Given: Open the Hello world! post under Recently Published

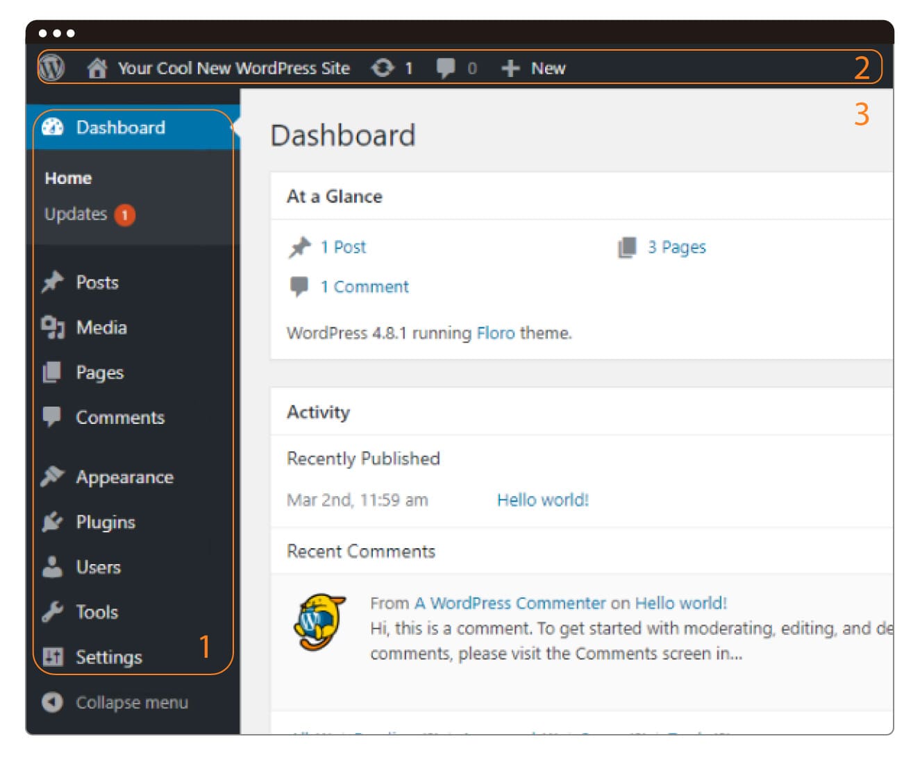Looking at the screenshot, I should coord(543,500).
